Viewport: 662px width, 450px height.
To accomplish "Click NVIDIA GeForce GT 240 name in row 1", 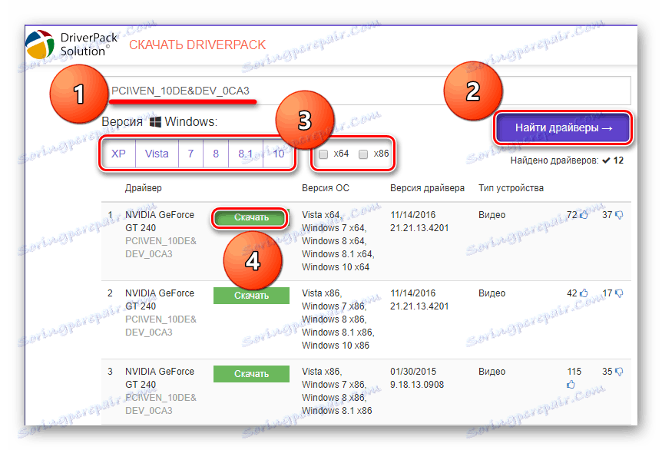I will [160, 221].
